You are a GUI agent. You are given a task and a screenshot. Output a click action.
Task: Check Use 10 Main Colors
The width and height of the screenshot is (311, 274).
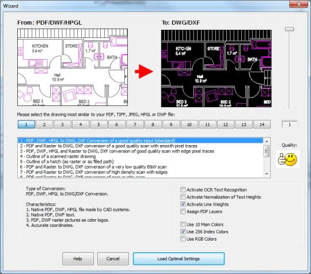183,224
